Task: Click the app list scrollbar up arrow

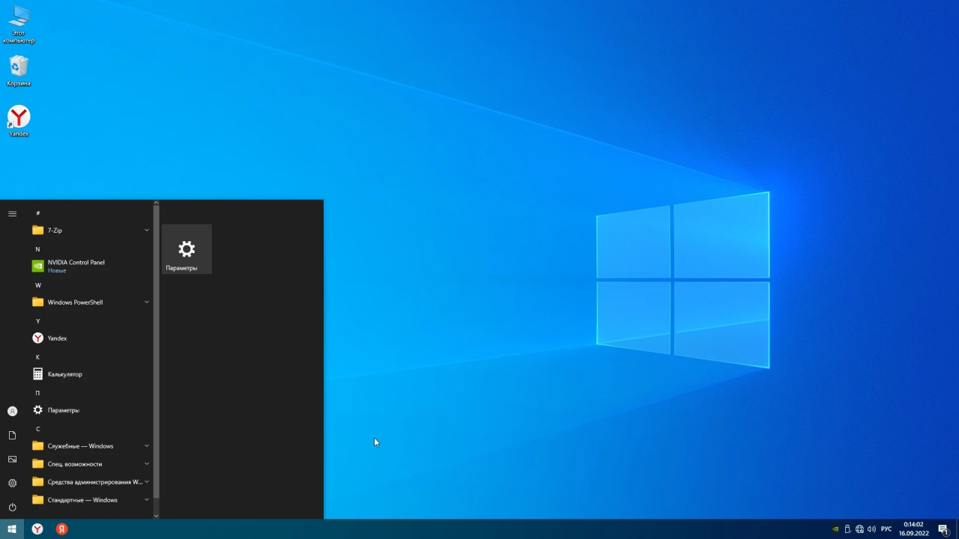Action: (156, 203)
